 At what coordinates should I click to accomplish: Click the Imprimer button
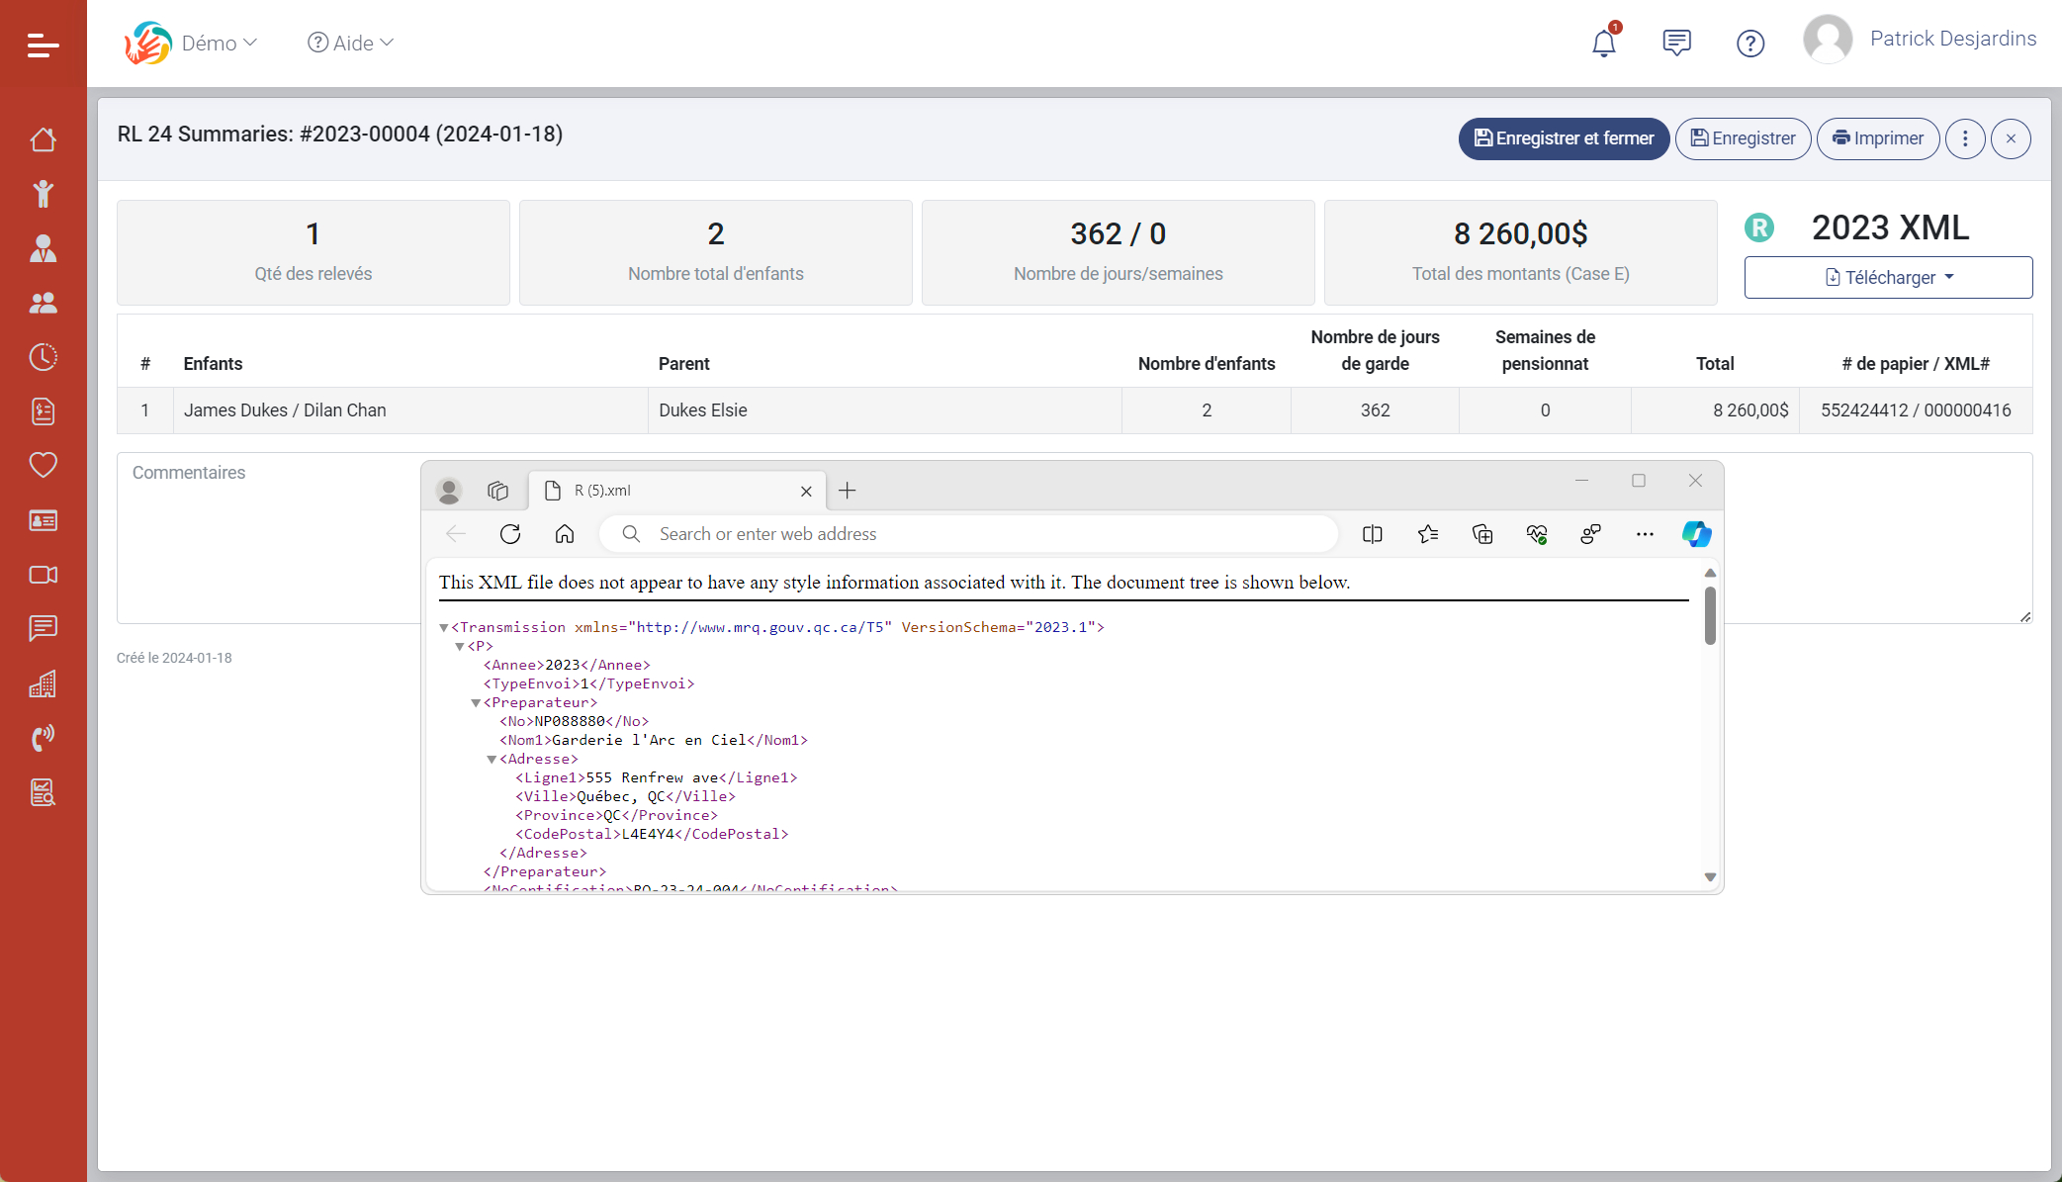coord(1877,138)
